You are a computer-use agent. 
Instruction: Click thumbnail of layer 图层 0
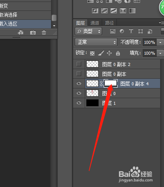(92, 93)
